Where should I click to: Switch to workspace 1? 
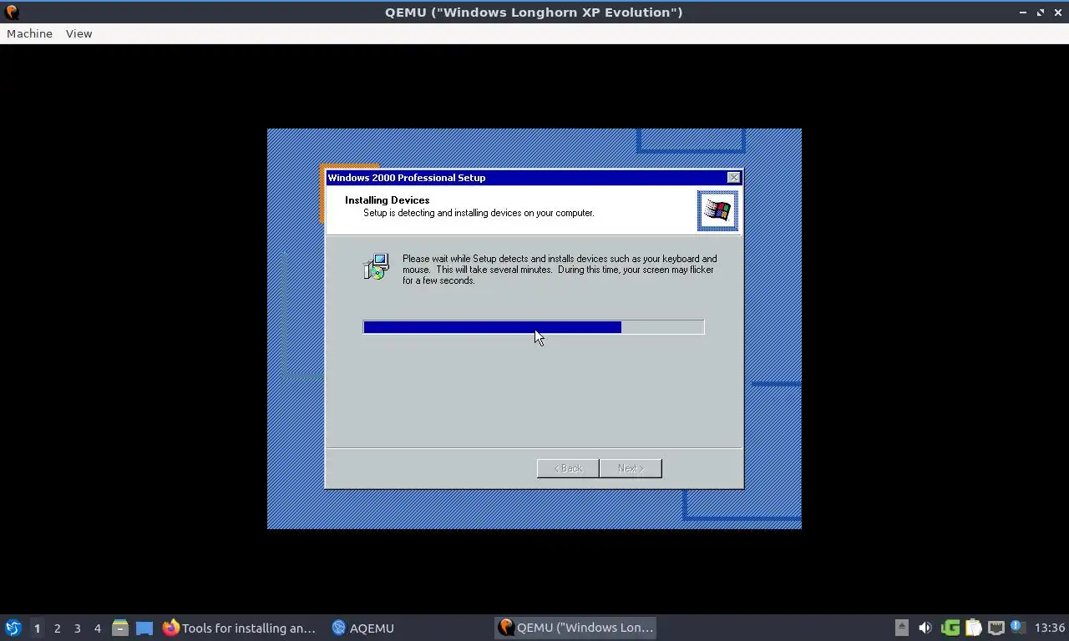click(37, 628)
